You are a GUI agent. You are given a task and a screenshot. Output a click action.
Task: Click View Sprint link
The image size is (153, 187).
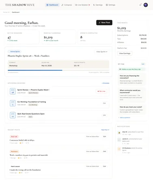(102, 52)
